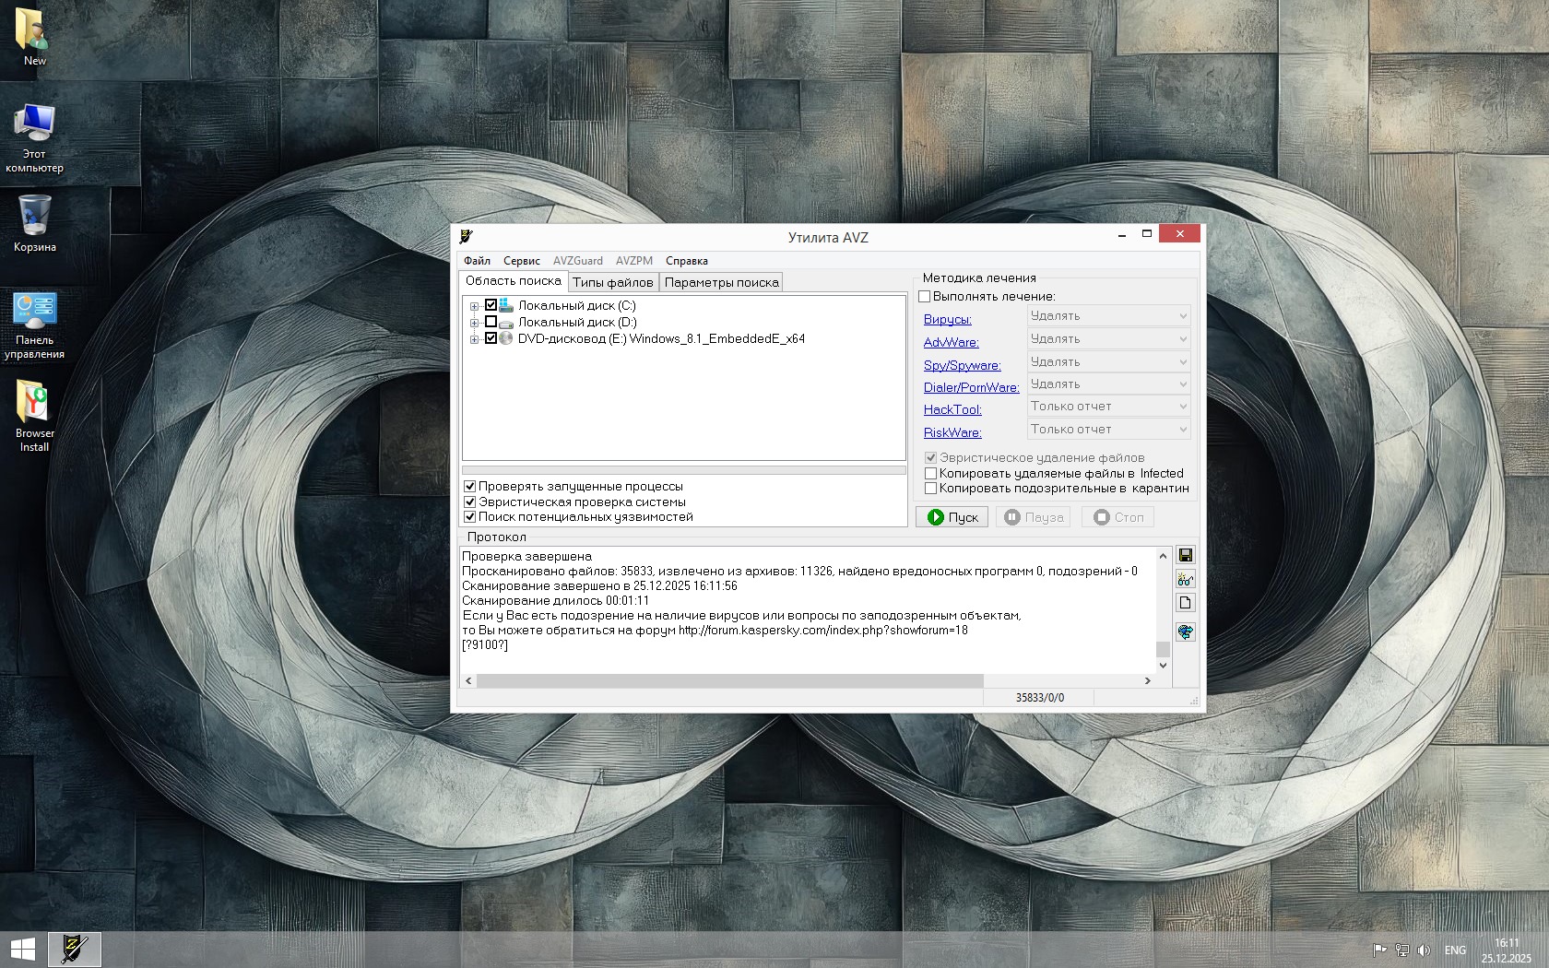Click the blank page icon to clear protocol

1186,603
